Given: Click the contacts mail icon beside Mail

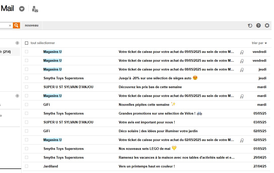Looking at the screenshot, I should (x=35, y=9).
